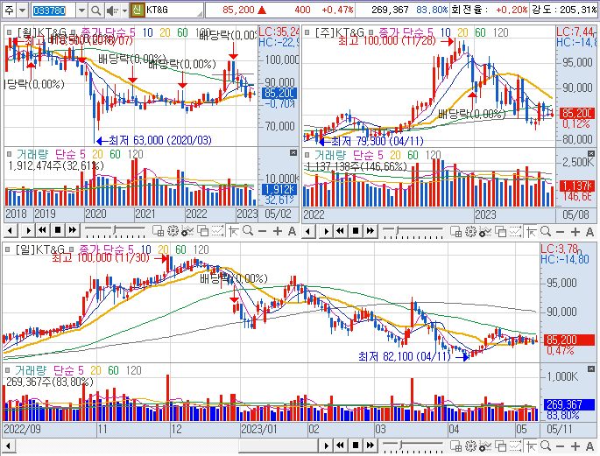This screenshot has width=600, height=456.
Task: Click the green 신 badge icon
Action: [137, 10]
